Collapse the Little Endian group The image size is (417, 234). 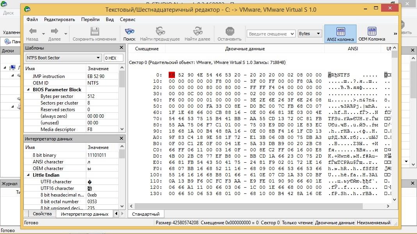[x=28, y=175]
